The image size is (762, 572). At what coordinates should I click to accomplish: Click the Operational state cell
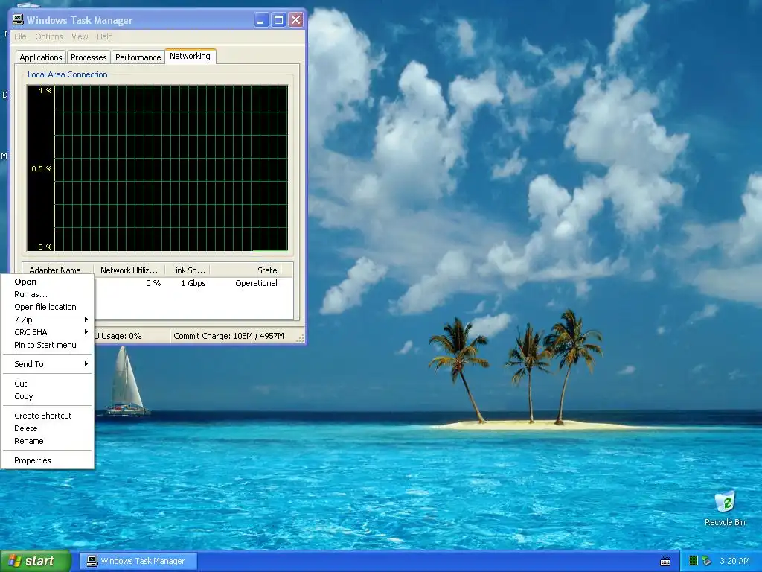256,283
